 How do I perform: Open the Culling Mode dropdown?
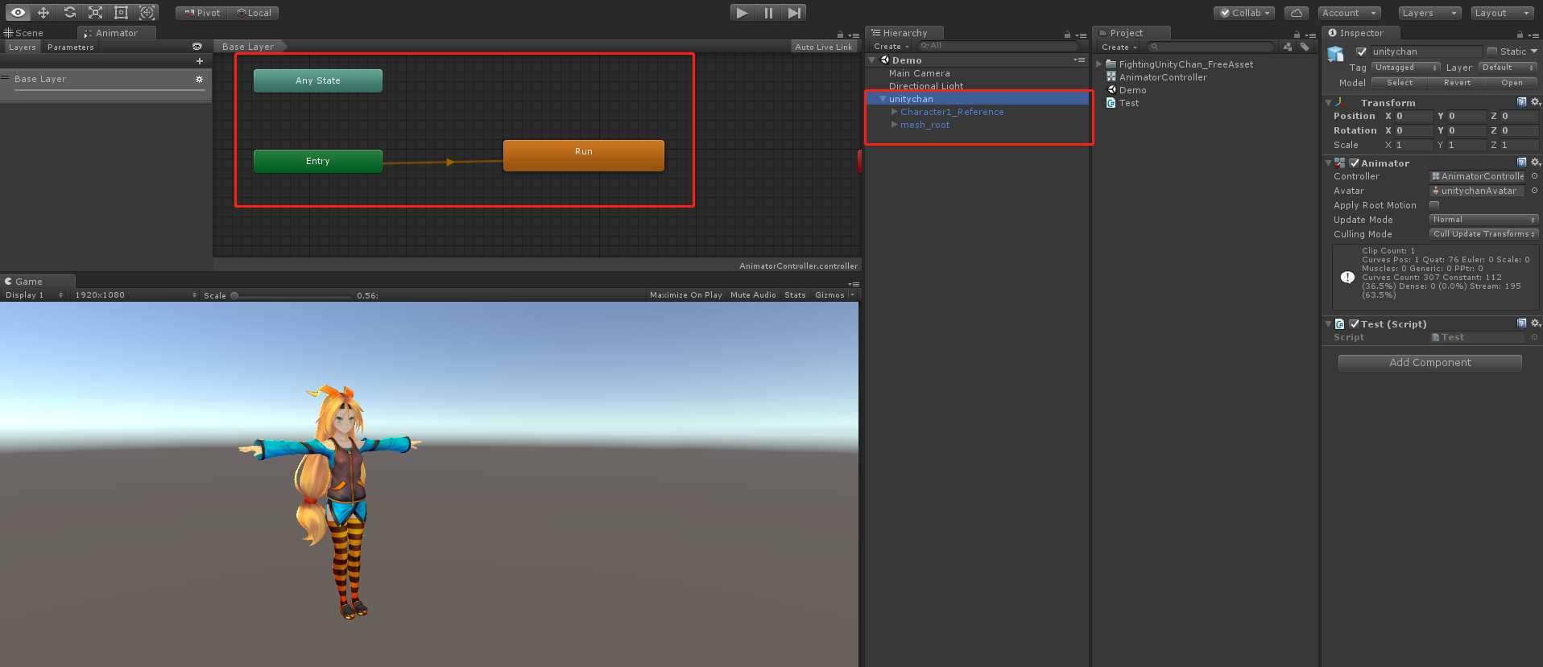click(1484, 234)
